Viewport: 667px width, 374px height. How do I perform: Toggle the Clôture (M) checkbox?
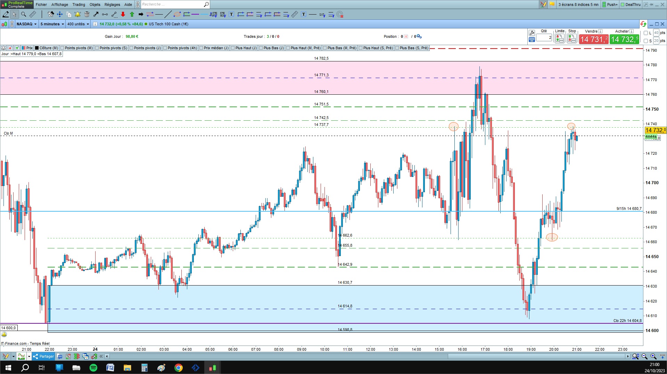point(37,48)
